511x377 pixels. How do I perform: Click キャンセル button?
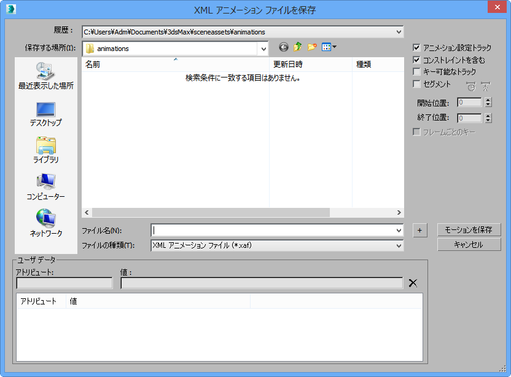pos(469,245)
